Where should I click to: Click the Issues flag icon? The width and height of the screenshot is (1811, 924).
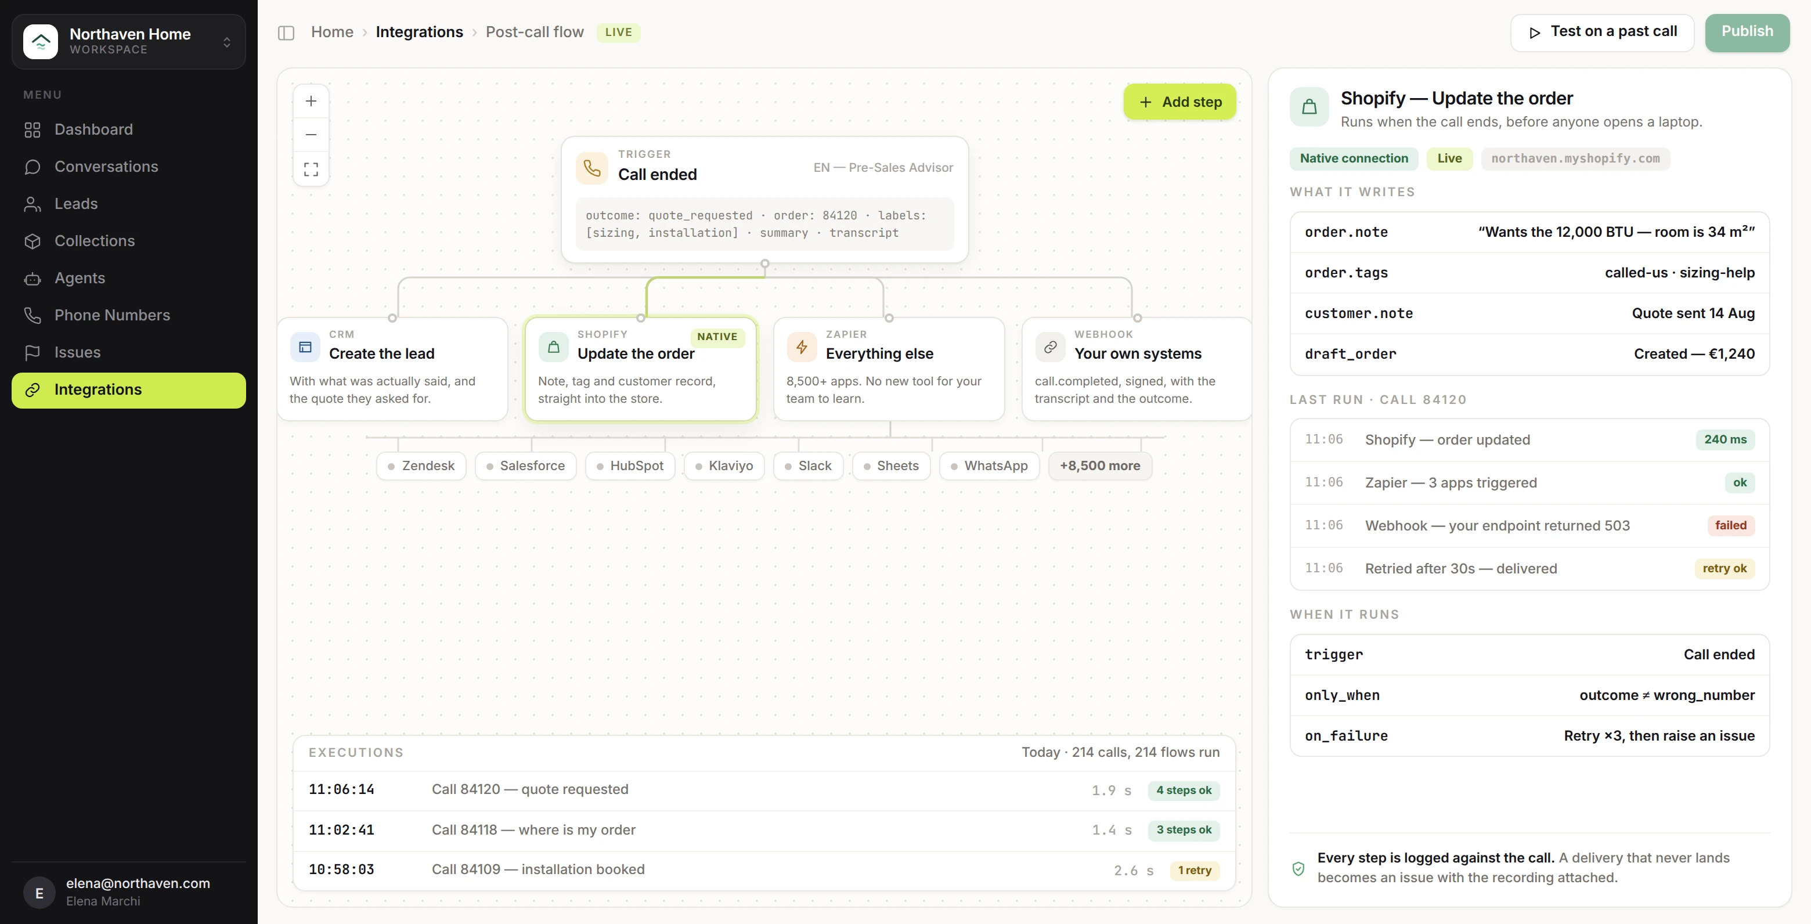tap(33, 353)
